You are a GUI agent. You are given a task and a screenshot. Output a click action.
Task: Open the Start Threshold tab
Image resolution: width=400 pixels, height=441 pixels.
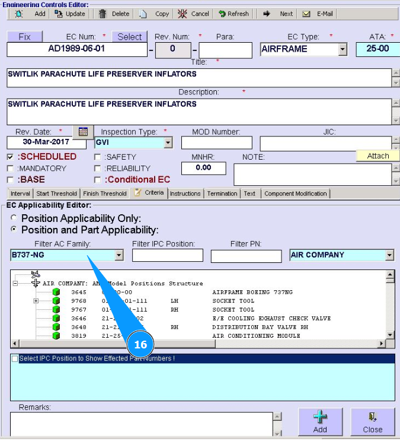(56, 193)
